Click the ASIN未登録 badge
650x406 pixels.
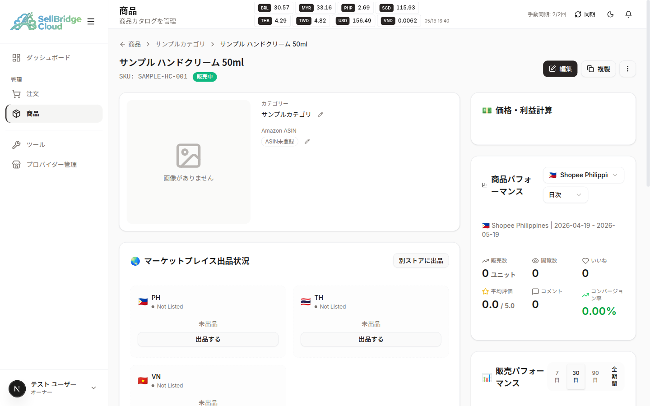pyautogui.click(x=279, y=142)
